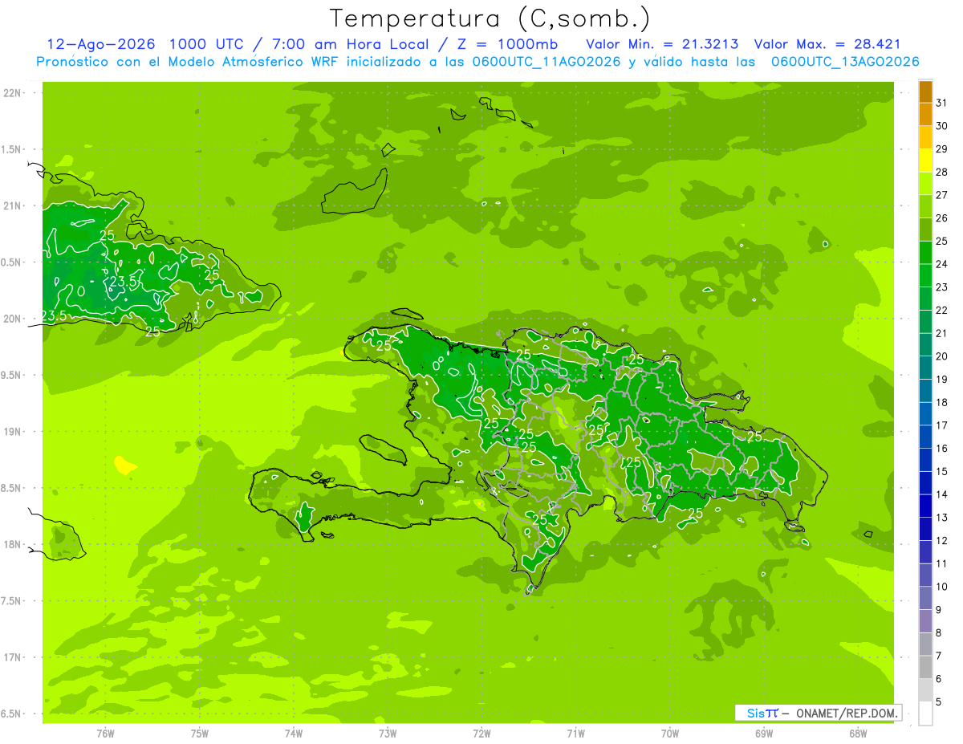Click the legend value 11

tap(942, 563)
